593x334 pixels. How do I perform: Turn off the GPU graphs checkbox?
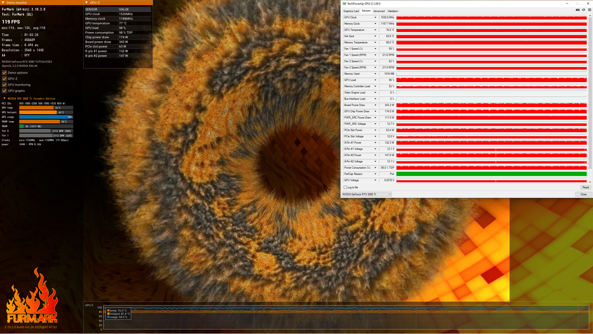[5, 91]
